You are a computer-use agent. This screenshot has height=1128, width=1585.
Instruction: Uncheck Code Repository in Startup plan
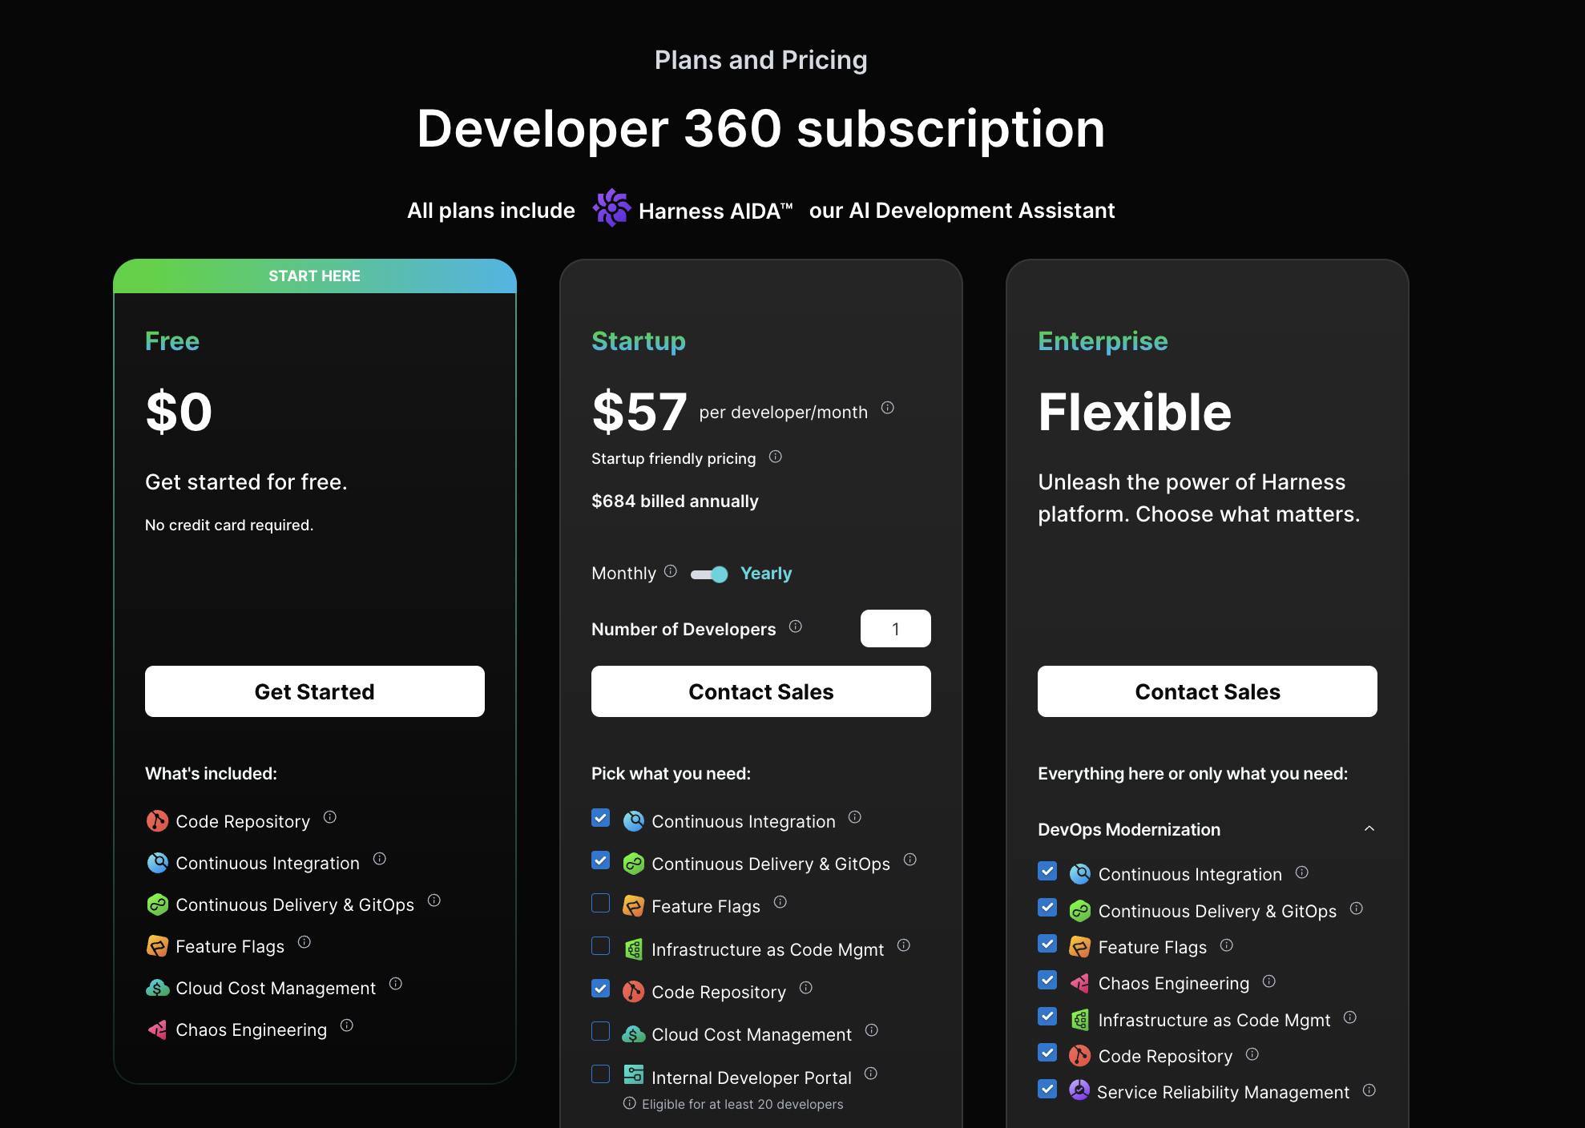[600, 989]
